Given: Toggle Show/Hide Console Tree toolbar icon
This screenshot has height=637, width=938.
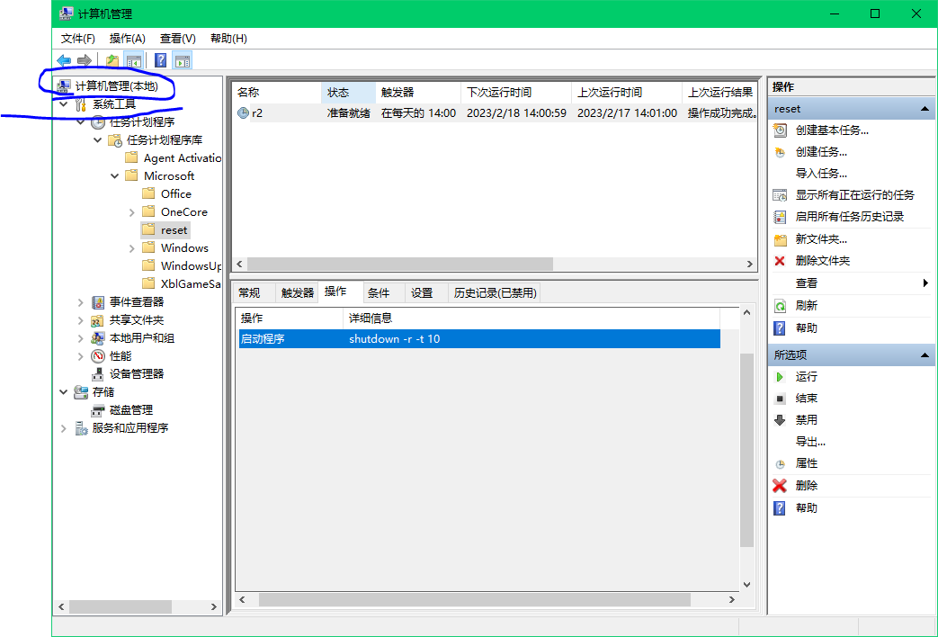Looking at the screenshot, I should click(133, 60).
